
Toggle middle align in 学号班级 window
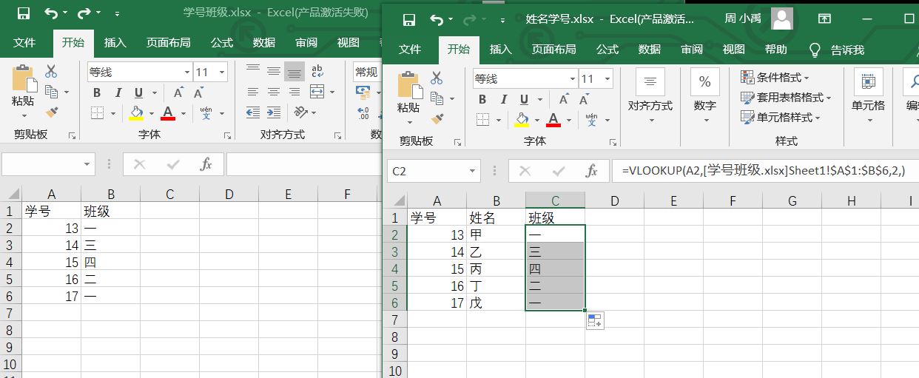point(274,72)
